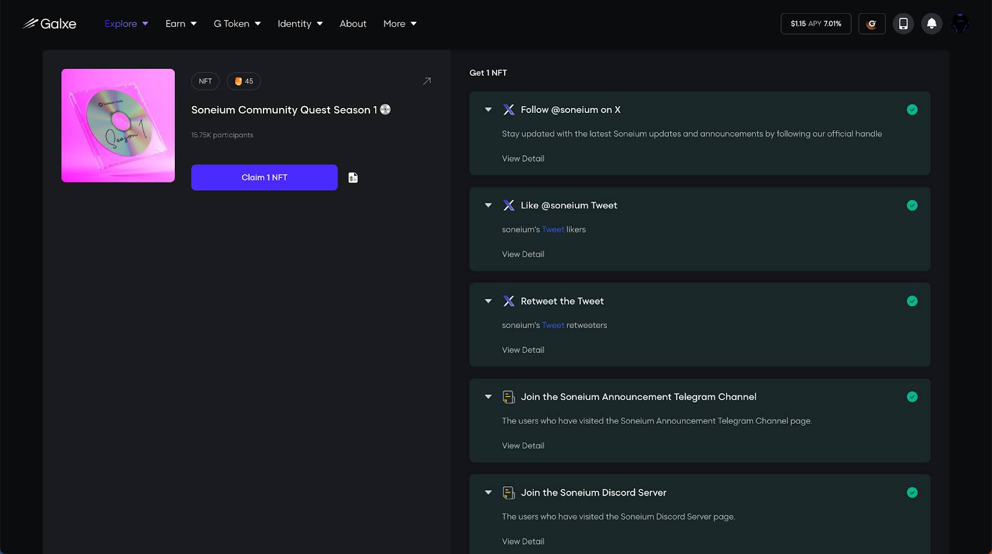The width and height of the screenshot is (992, 554).
Task: Click the NFT tag badge
Action: 205,81
